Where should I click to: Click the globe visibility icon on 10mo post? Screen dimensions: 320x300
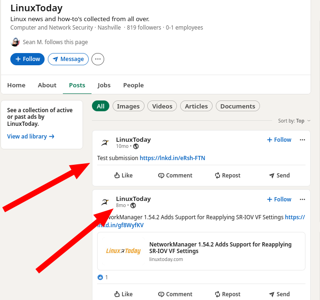click(x=136, y=146)
